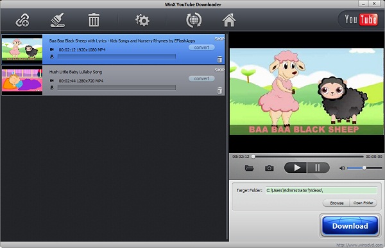Delete the Baa Baa Black Sheep row via its trash icon
This screenshot has width=385, height=248.
click(x=219, y=60)
